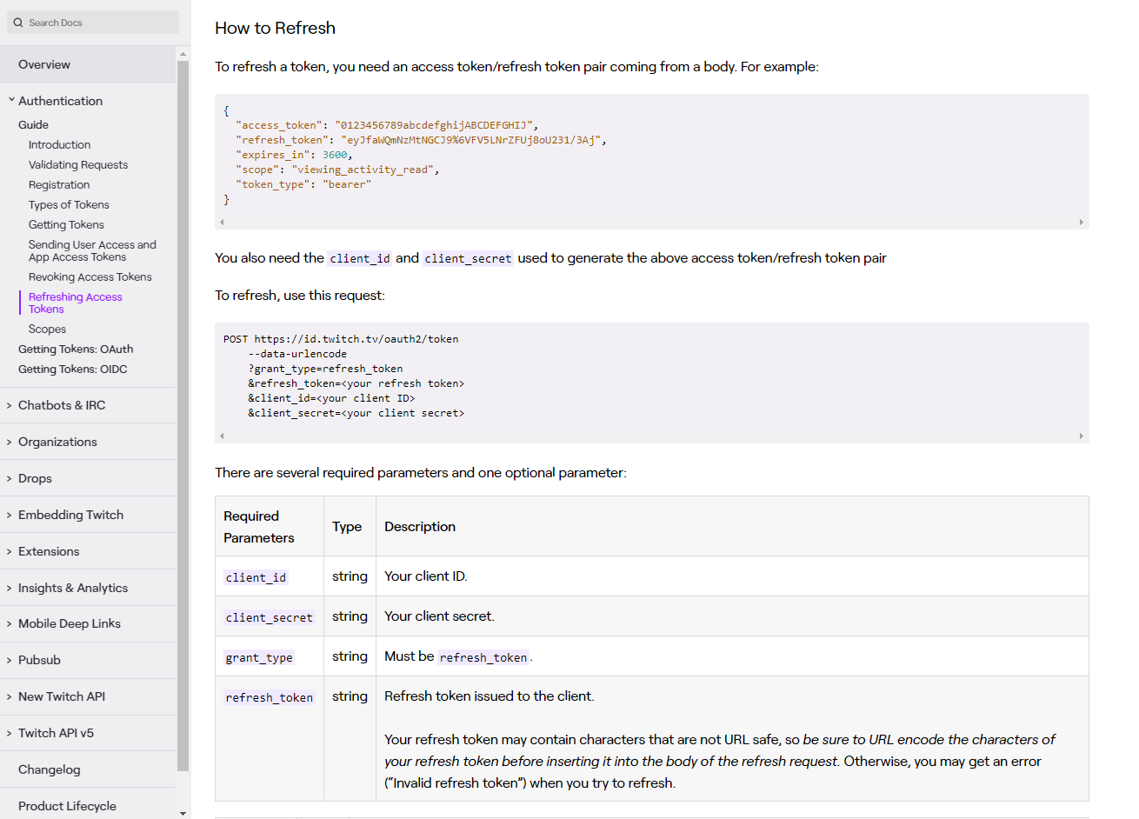Image resolution: width=1139 pixels, height=819 pixels.
Task: Open the Overview page
Action: (x=44, y=64)
